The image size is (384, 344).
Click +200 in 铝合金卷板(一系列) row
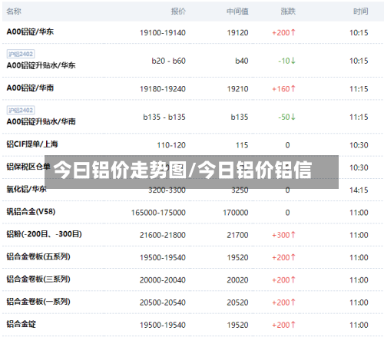(x=283, y=303)
